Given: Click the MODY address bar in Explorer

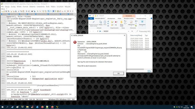Looking at the screenshot, I should tap(114, 31).
